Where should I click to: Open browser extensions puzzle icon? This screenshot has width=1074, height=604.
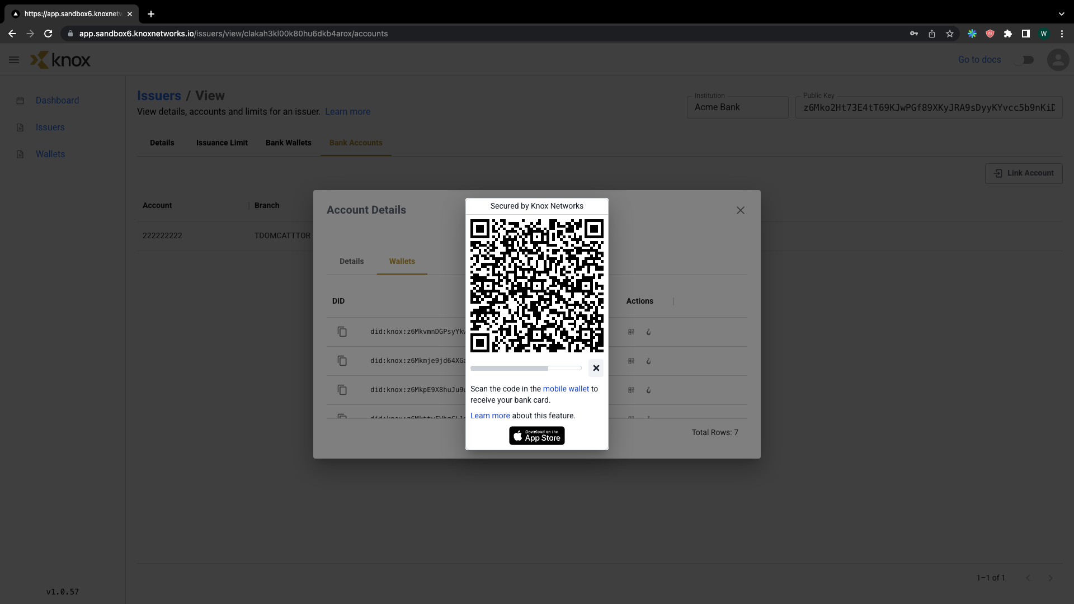(x=1008, y=34)
